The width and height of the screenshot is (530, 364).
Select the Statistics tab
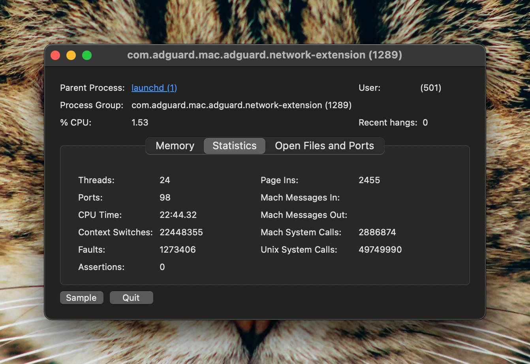pyautogui.click(x=234, y=146)
